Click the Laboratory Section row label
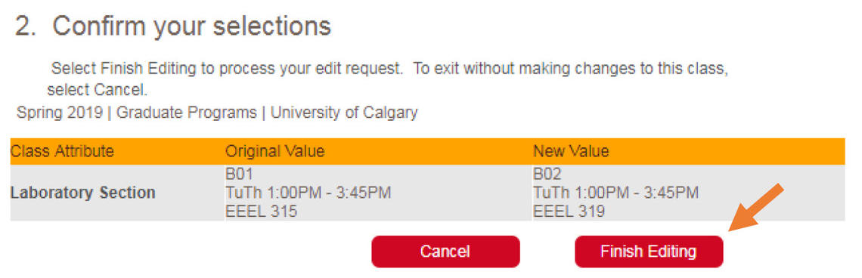 (x=83, y=193)
